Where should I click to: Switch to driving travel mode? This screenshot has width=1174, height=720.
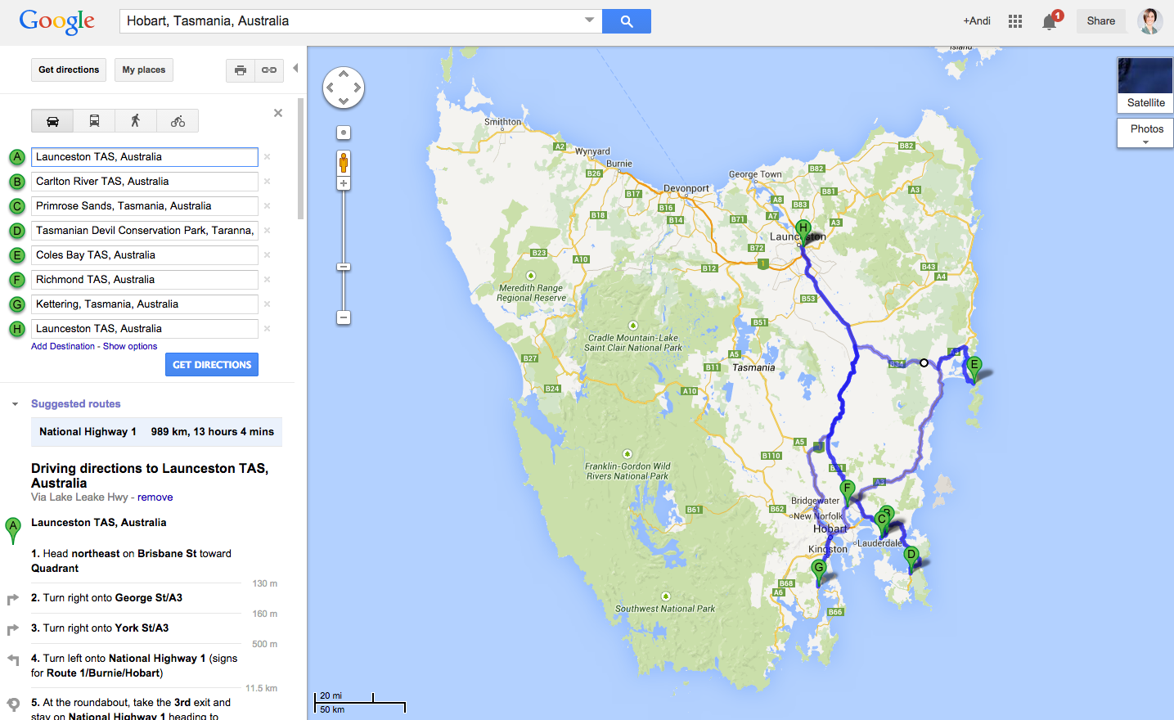tap(52, 121)
